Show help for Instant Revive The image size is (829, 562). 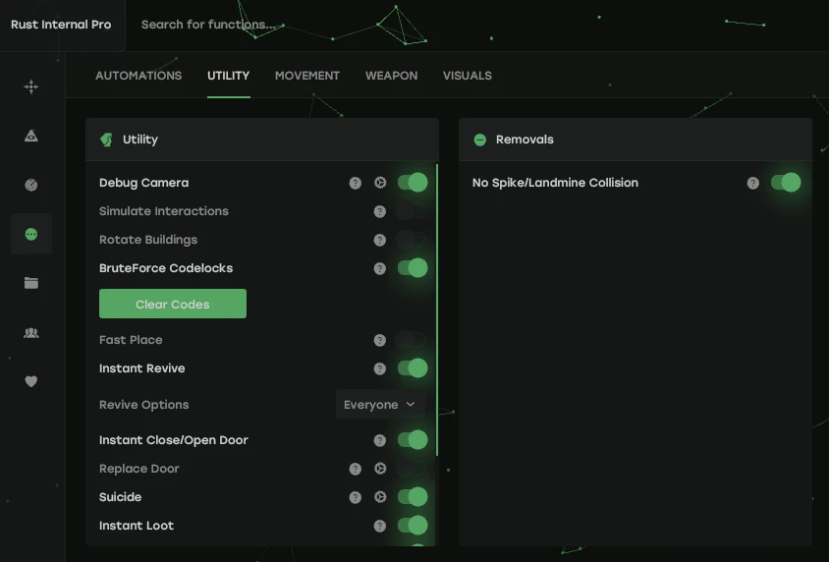[379, 368]
